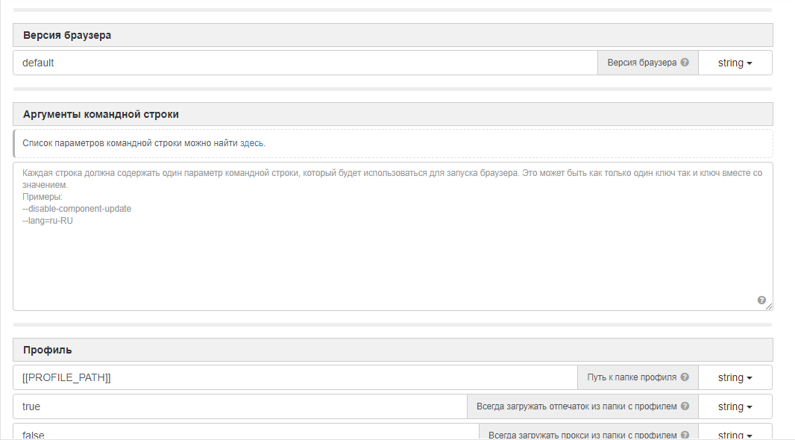Show help for Всегда загружать прокси option
Viewport: 795px width, 440px height.
click(685, 435)
